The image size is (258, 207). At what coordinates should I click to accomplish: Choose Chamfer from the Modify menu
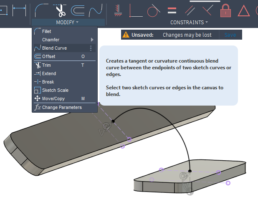(65, 40)
